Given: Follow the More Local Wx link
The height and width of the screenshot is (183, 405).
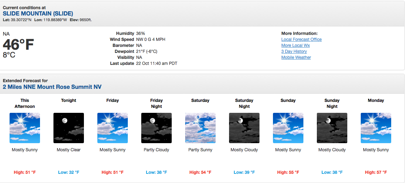Looking at the screenshot, I should [296, 45].
